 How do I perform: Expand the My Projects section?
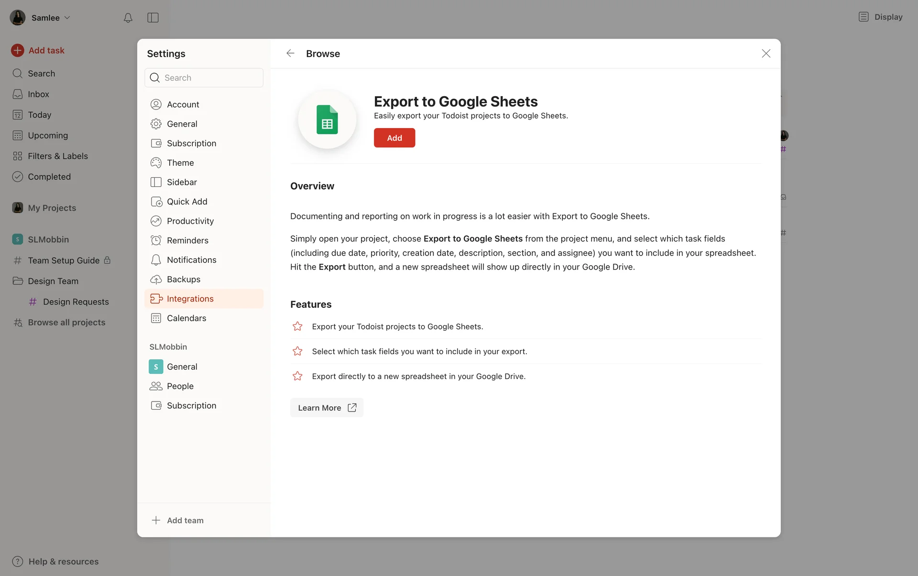pyautogui.click(x=52, y=208)
